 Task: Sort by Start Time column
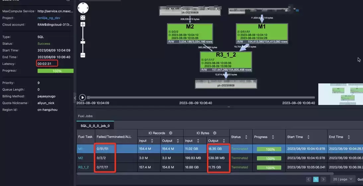point(308,137)
